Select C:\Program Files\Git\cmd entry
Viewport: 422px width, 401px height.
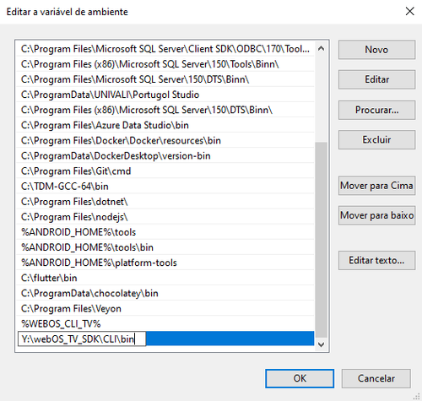click(x=165, y=171)
